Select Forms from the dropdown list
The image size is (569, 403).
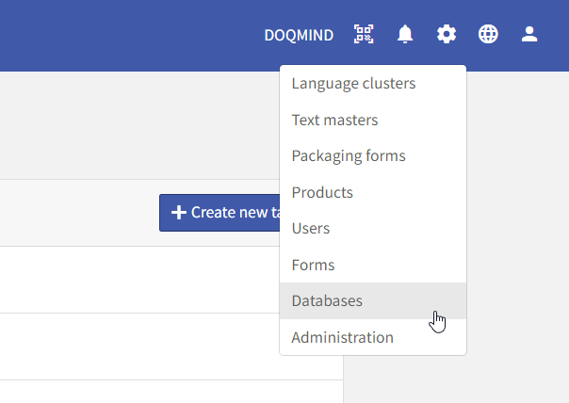pos(313,266)
